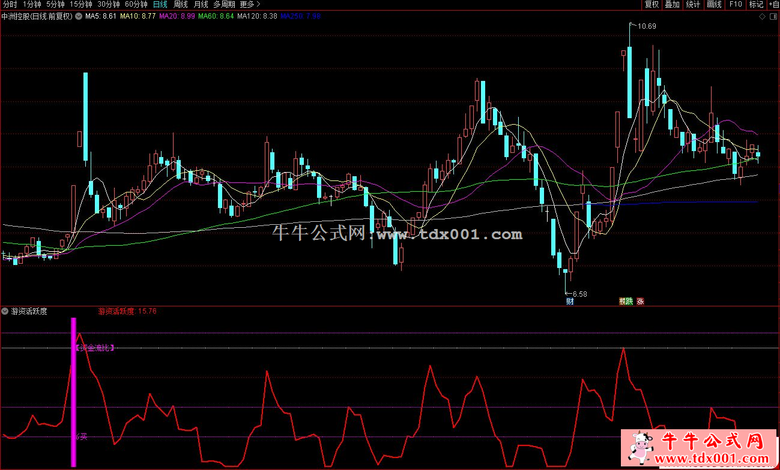Open the F10 company info button
The height and width of the screenshot is (470, 780).
point(736,5)
